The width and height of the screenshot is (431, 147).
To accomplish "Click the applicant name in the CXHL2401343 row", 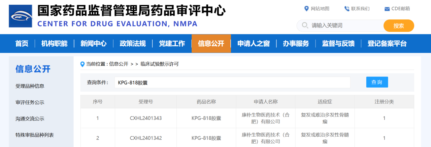I will point(266,118).
